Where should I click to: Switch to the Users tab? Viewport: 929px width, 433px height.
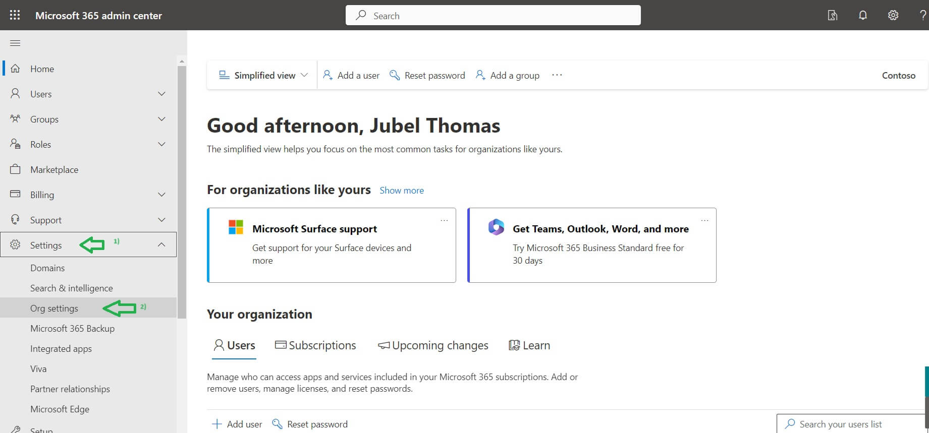(234, 345)
